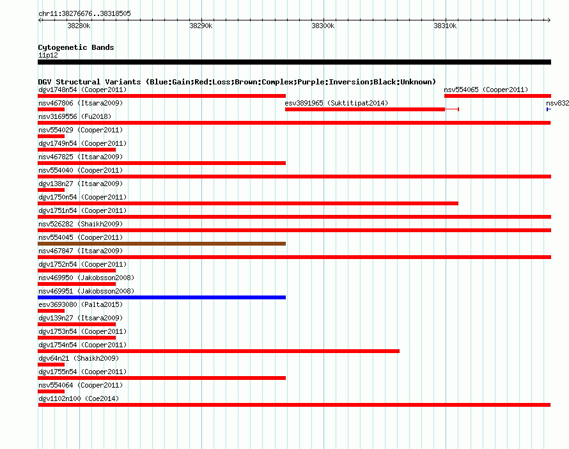
Task: Open nsv469950 (Jakobsson2008) variant
Action: point(86,278)
